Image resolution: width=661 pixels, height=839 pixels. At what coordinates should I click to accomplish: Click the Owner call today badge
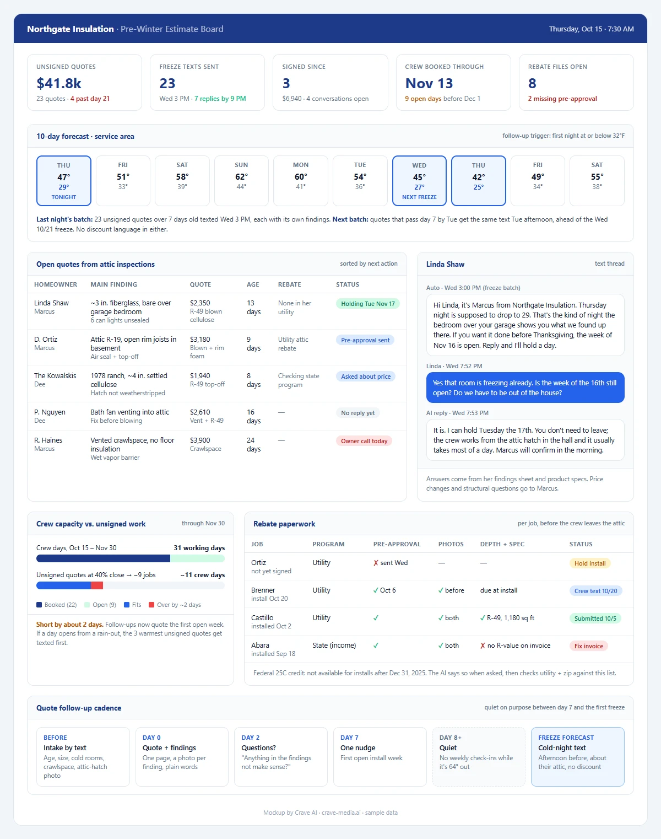(x=364, y=441)
